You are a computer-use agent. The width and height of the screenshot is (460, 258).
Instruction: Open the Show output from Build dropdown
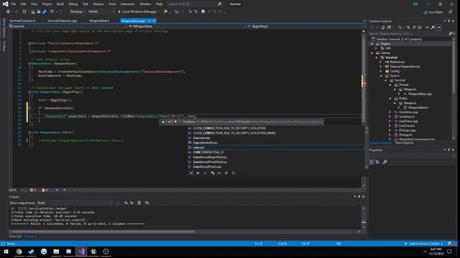coord(75,203)
